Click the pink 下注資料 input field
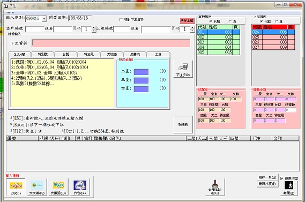This screenshot has height=202, width=305. coord(111,43)
